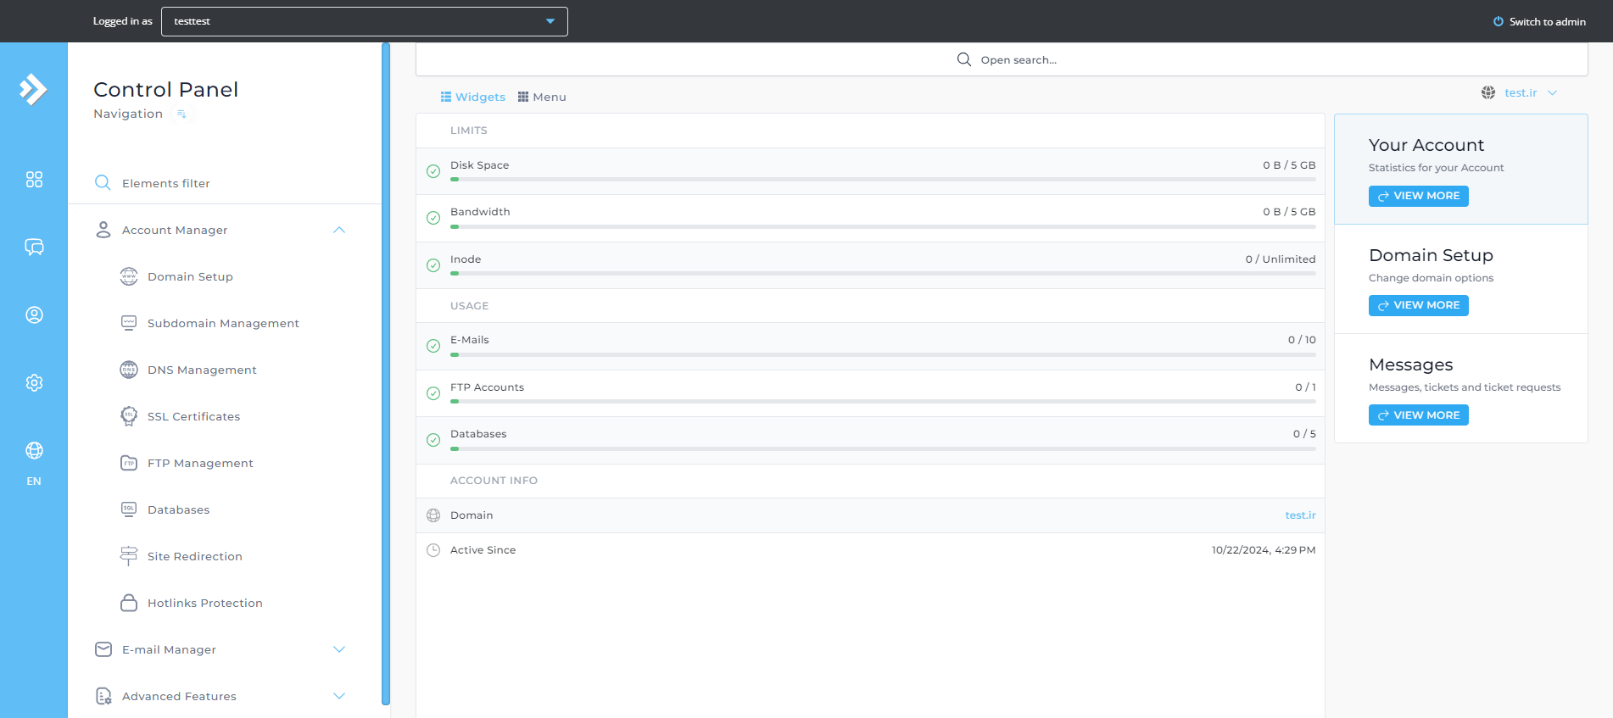The width and height of the screenshot is (1613, 718).
Task: Expand the E-mail Manager section
Action: pos(339,650)
